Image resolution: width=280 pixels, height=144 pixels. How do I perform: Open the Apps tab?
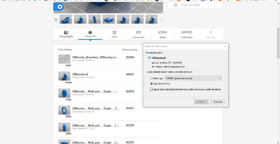[114, 34]
